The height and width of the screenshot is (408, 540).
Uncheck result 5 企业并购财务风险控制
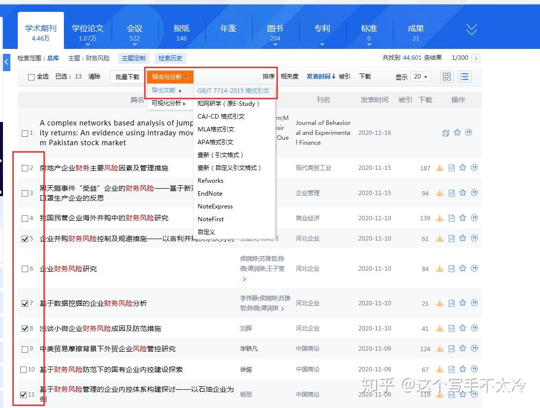click(x=25, y=239)
